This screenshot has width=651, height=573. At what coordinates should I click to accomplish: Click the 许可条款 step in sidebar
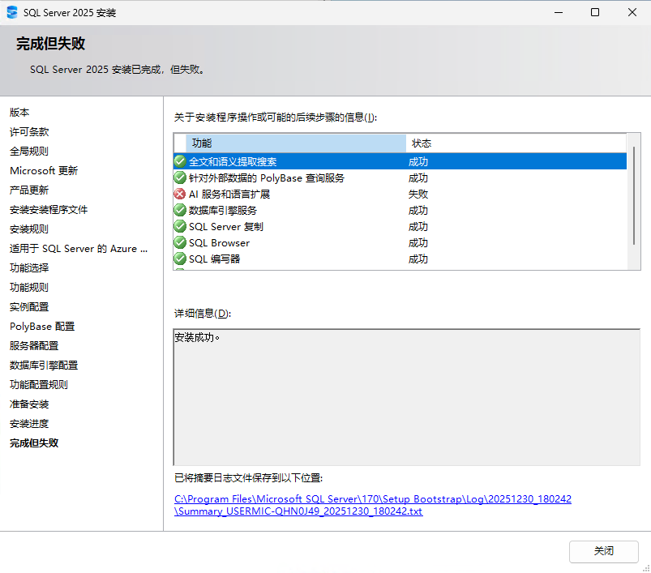tap(29, 132)
